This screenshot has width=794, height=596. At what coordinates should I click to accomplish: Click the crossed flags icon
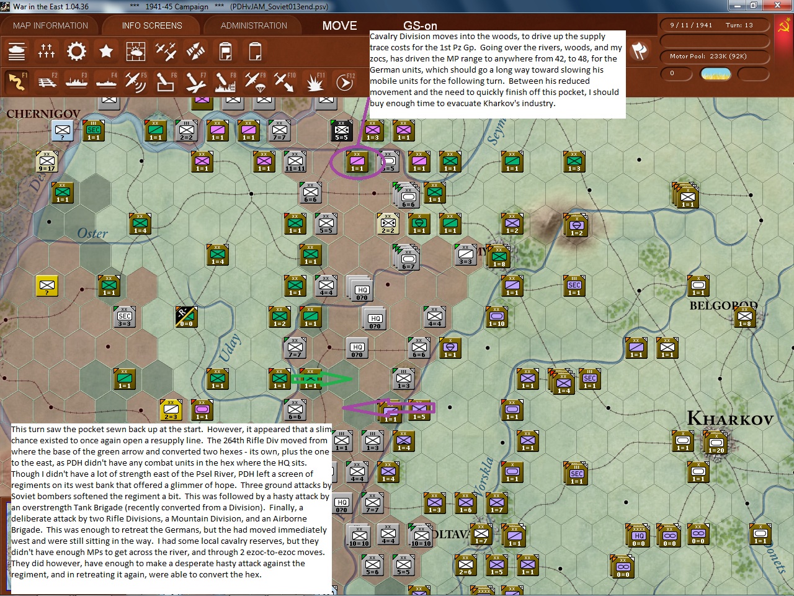pos(640,51)
